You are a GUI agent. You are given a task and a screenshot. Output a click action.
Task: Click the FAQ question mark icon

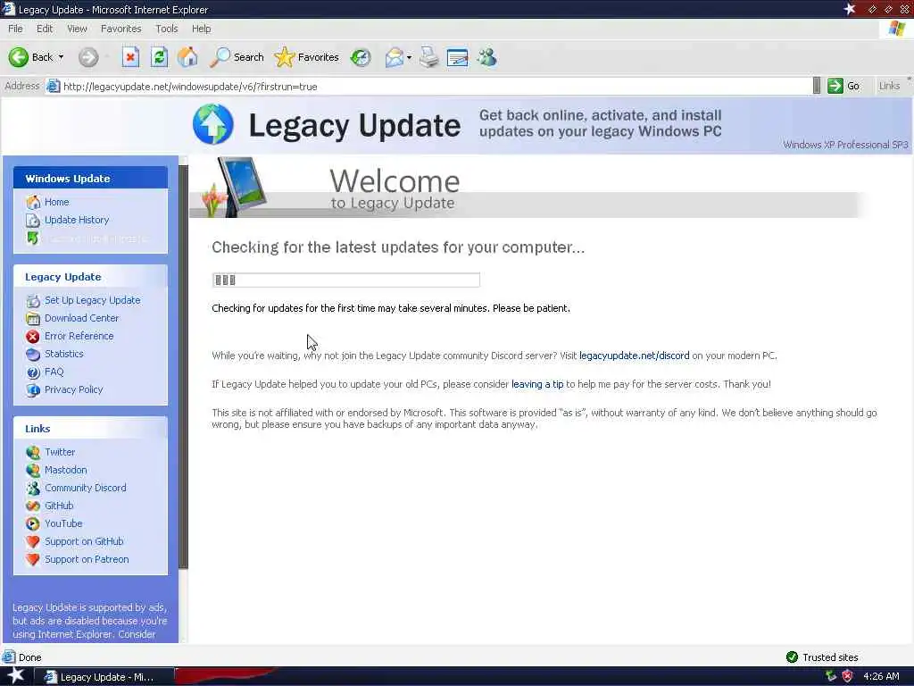pyautogui.click(x=33, y=372)
